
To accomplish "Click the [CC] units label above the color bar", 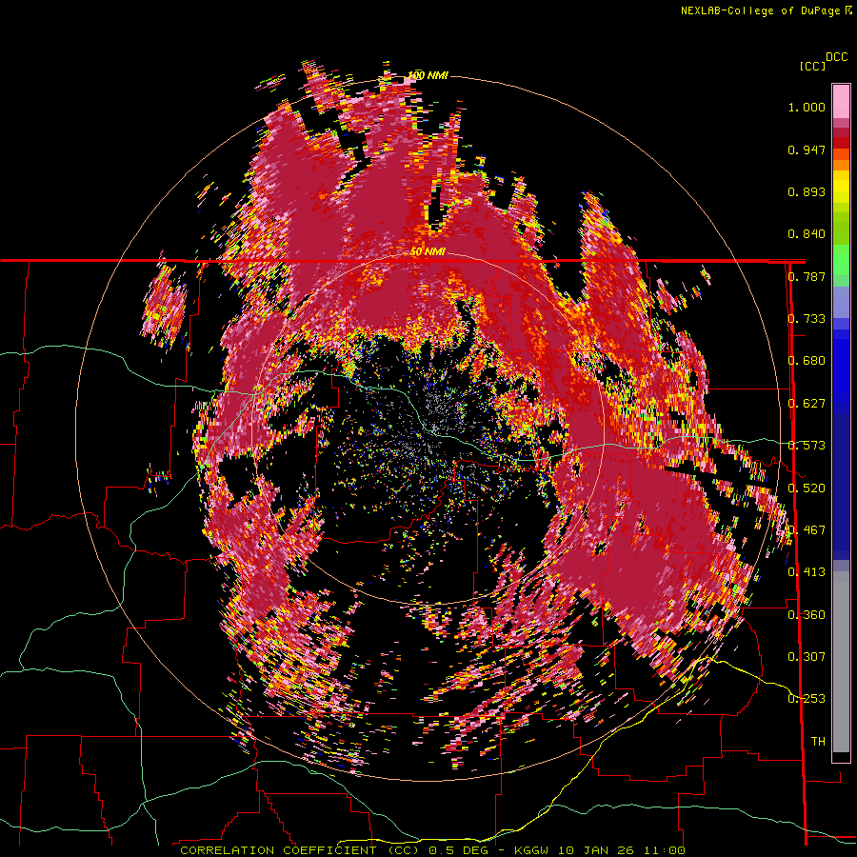I will pyautogui.click(x=813, y=66).
